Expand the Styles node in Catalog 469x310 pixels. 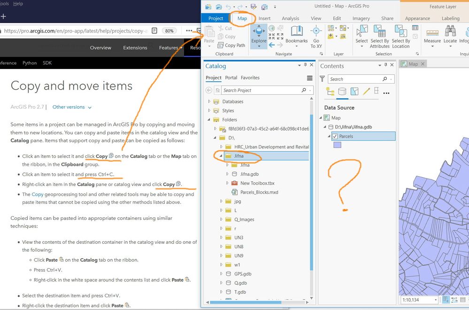[209, 110]
